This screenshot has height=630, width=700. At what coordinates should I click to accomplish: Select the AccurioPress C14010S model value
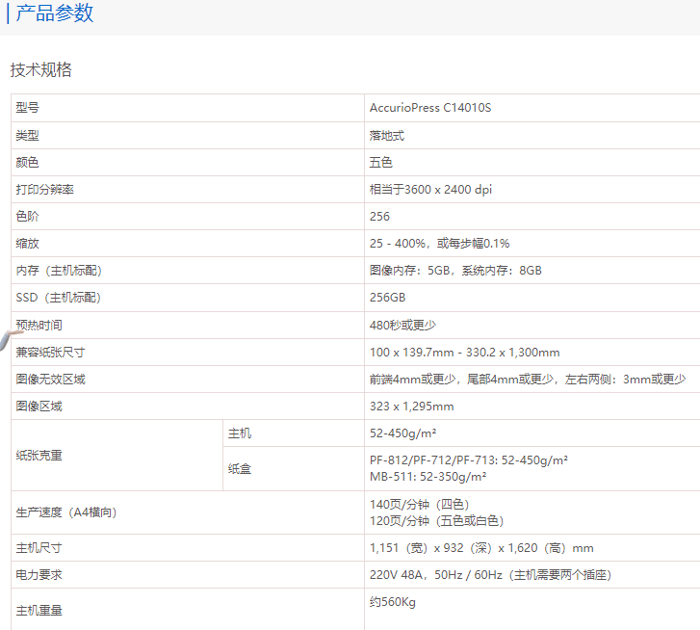430,108
